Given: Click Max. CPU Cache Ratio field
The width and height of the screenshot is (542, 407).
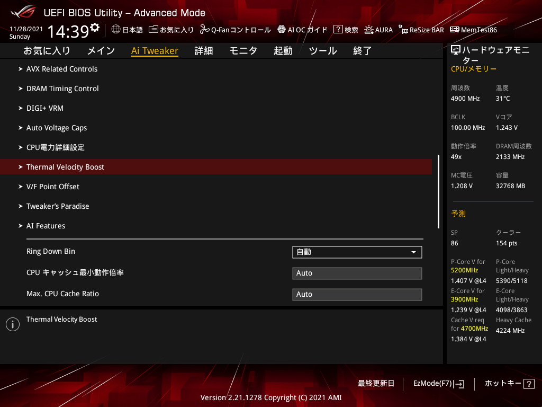Looking at the screenshot, I should (357, 294).
